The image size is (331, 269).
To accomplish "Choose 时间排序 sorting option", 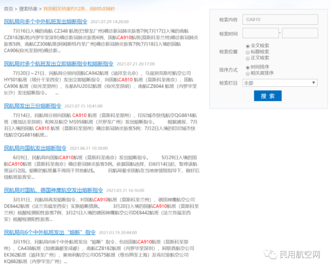I will (247, 67).
